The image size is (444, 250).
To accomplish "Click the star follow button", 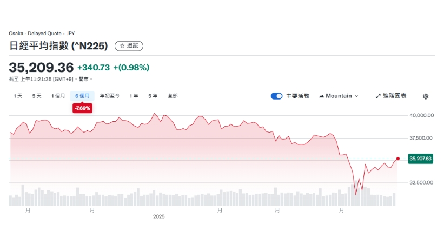I will click(129, 45).
